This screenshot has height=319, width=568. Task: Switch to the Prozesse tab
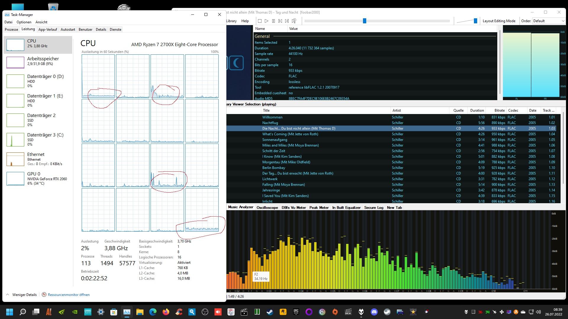point(12,30)
